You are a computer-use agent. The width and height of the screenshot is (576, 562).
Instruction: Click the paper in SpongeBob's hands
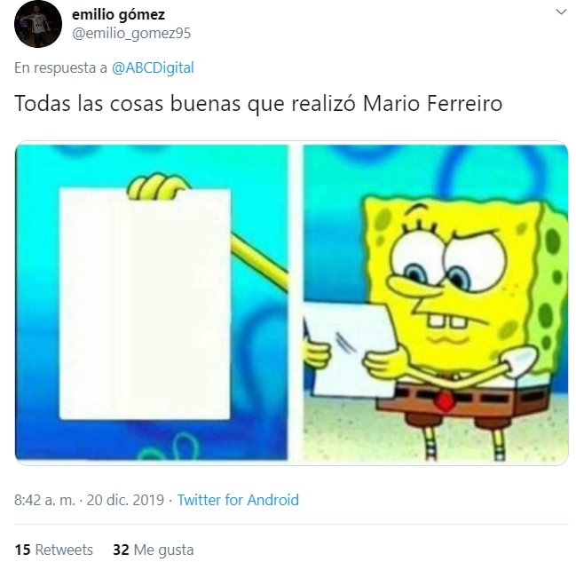pyautogui.click(x=349, y=349)
